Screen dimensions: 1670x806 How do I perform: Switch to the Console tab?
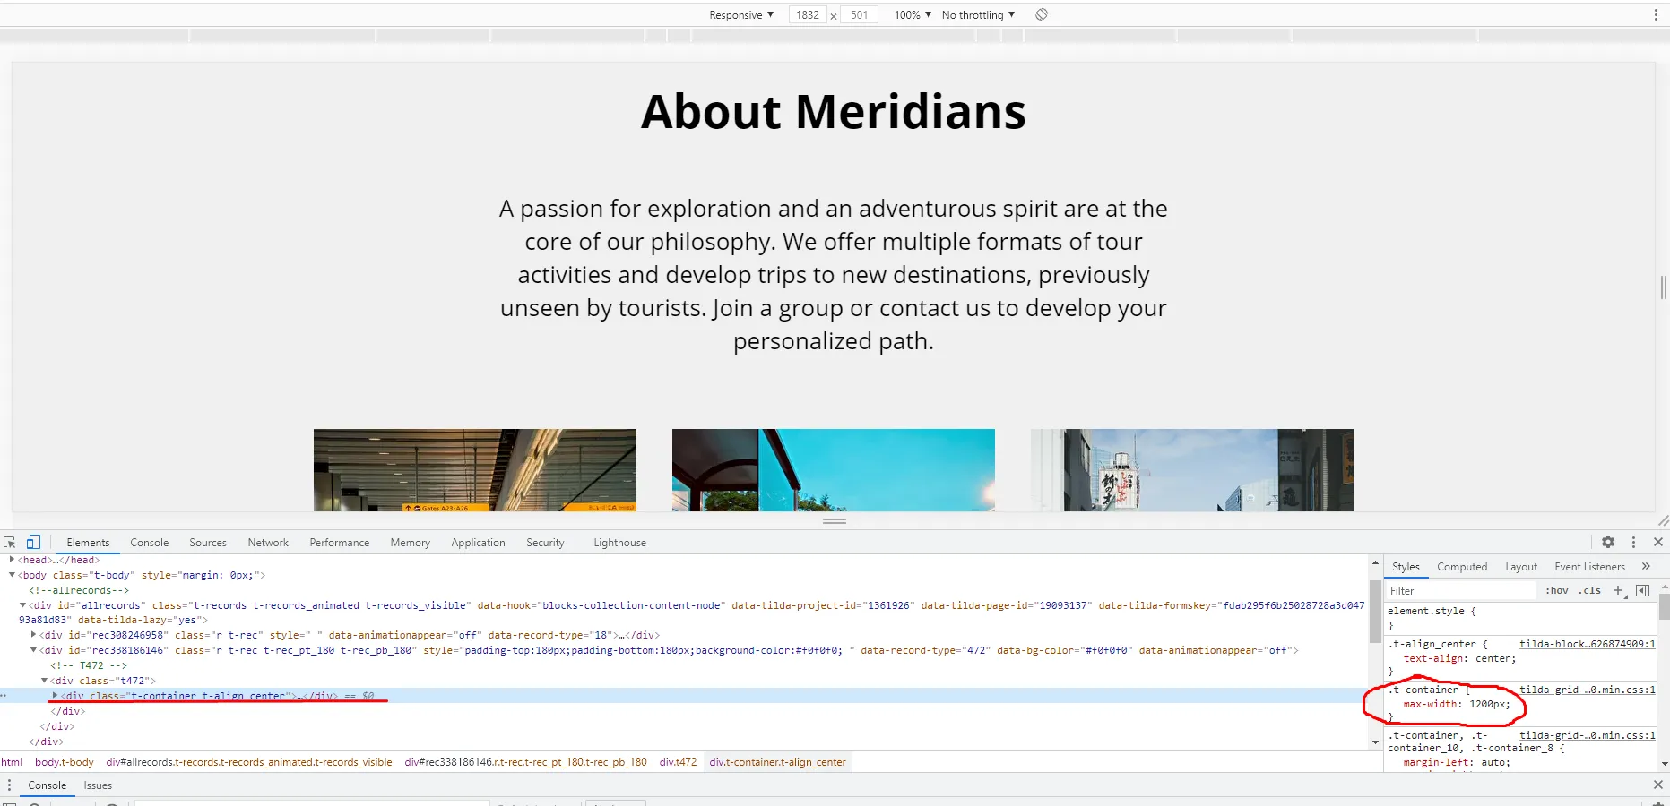150,543
